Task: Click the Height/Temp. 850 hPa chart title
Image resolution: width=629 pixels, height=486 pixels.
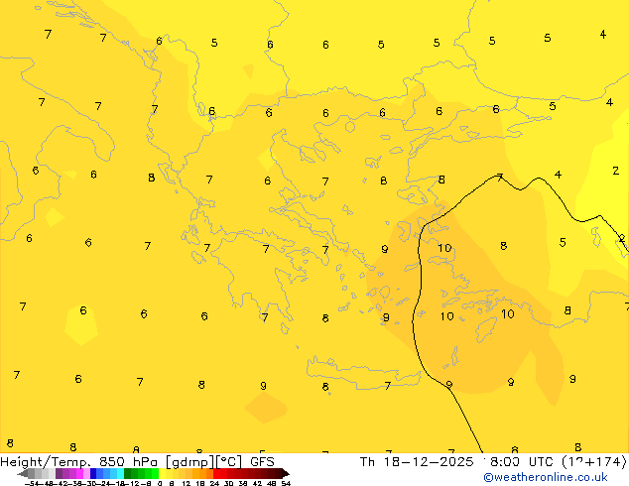Action: click(x=138, y=462)
